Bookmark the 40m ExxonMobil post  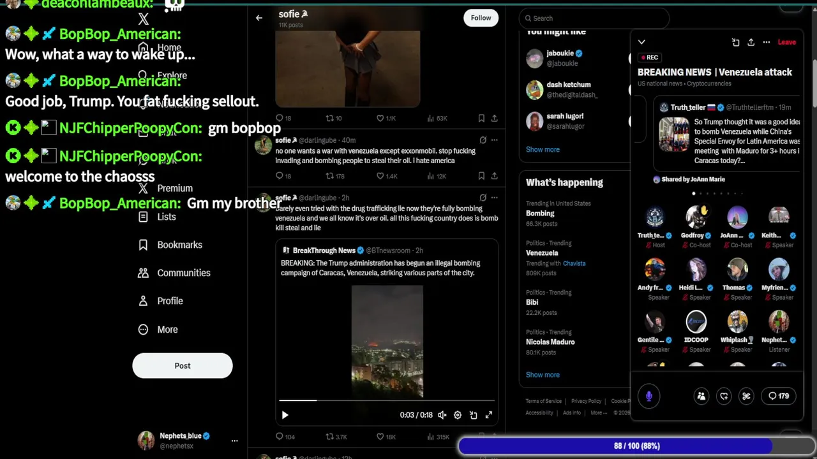(481, 176)
